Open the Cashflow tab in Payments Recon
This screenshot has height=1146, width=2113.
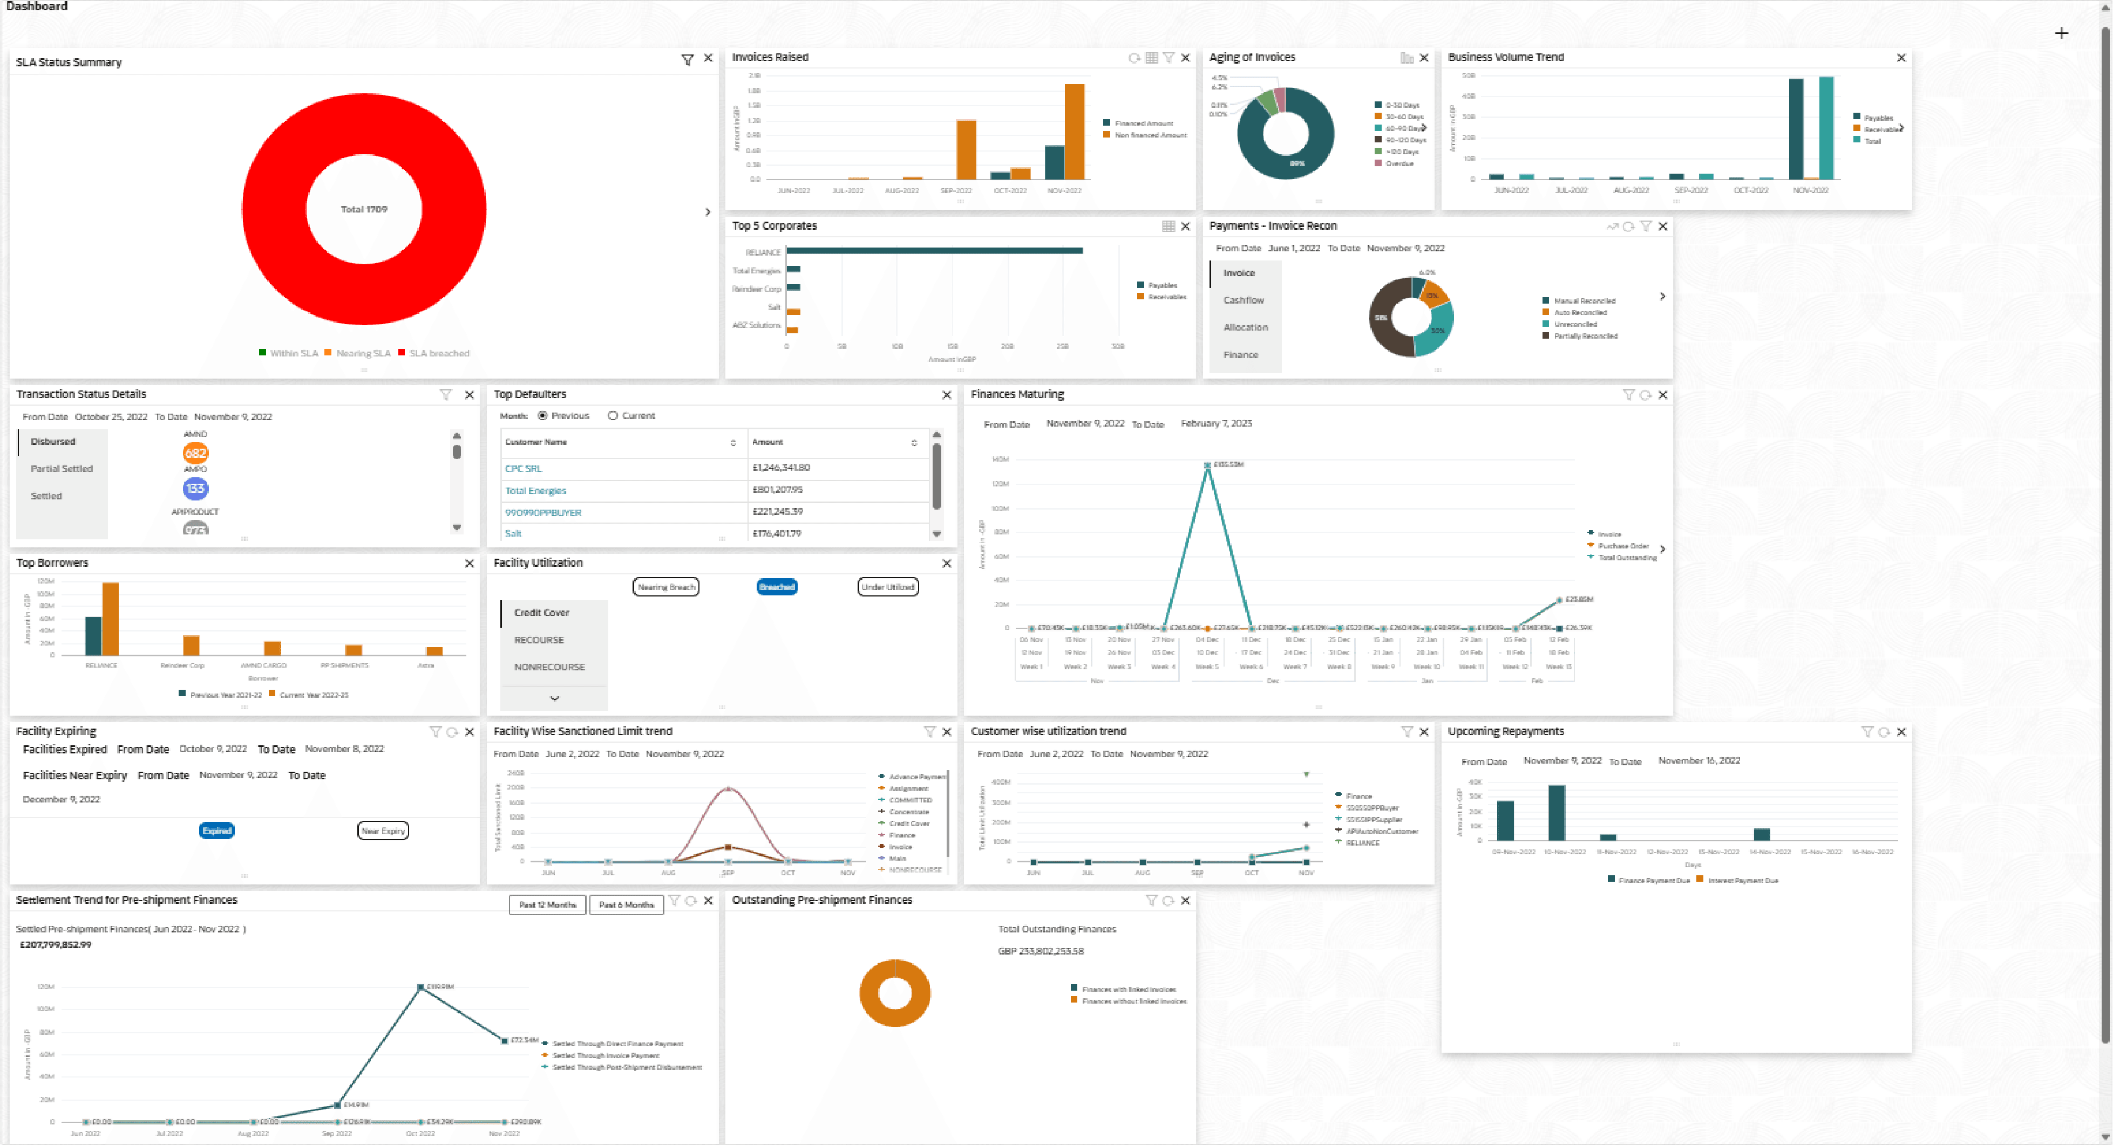[1244, 301]
